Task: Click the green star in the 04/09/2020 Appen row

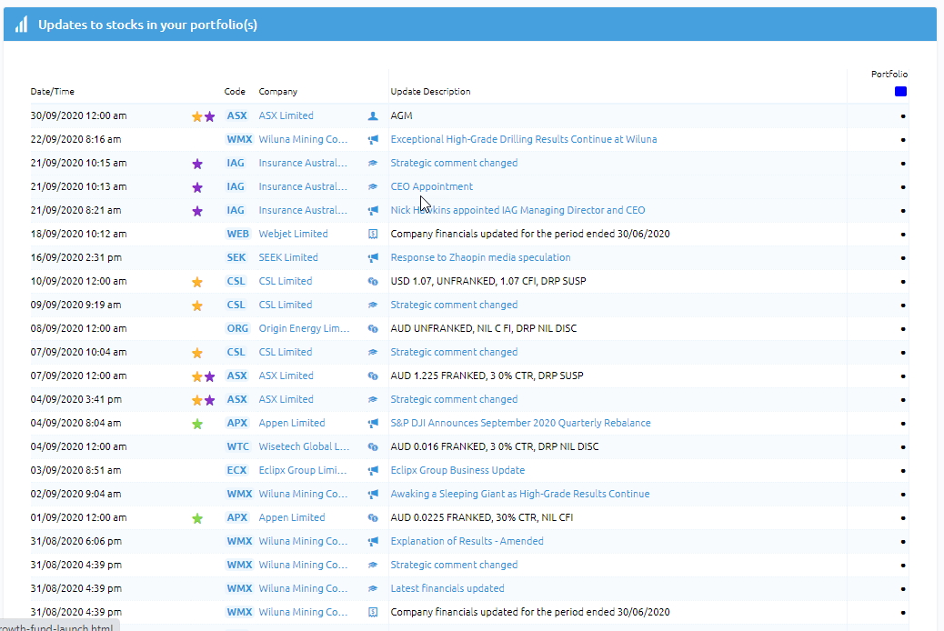Action: coord(196,424)
